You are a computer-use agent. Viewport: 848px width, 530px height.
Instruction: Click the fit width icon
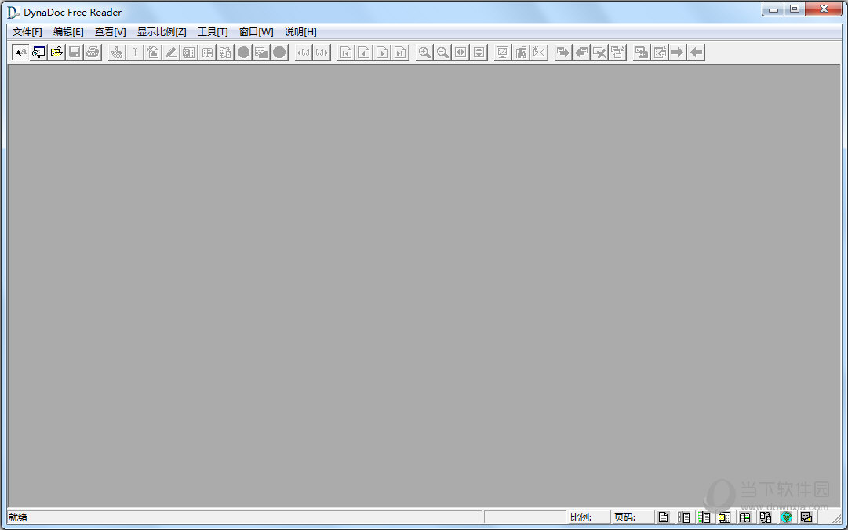click(460, 53)
